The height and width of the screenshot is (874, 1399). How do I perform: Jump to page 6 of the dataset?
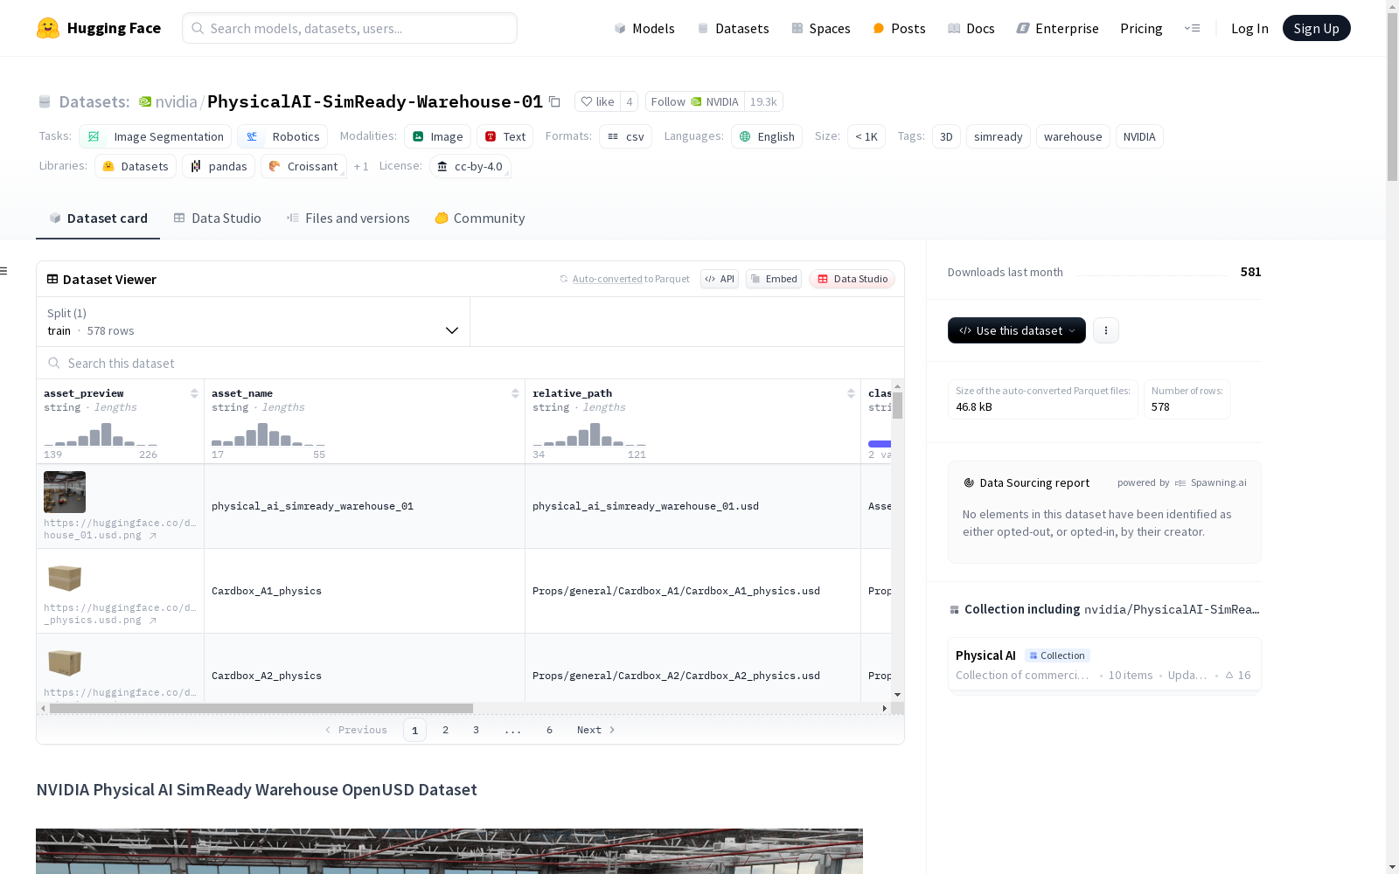tap(549, 730)
